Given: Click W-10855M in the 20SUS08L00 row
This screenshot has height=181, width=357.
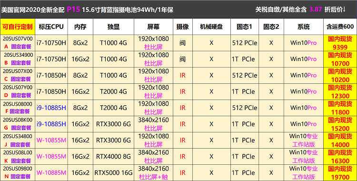Looking at the screenshot, I should (x=51, y=156).
